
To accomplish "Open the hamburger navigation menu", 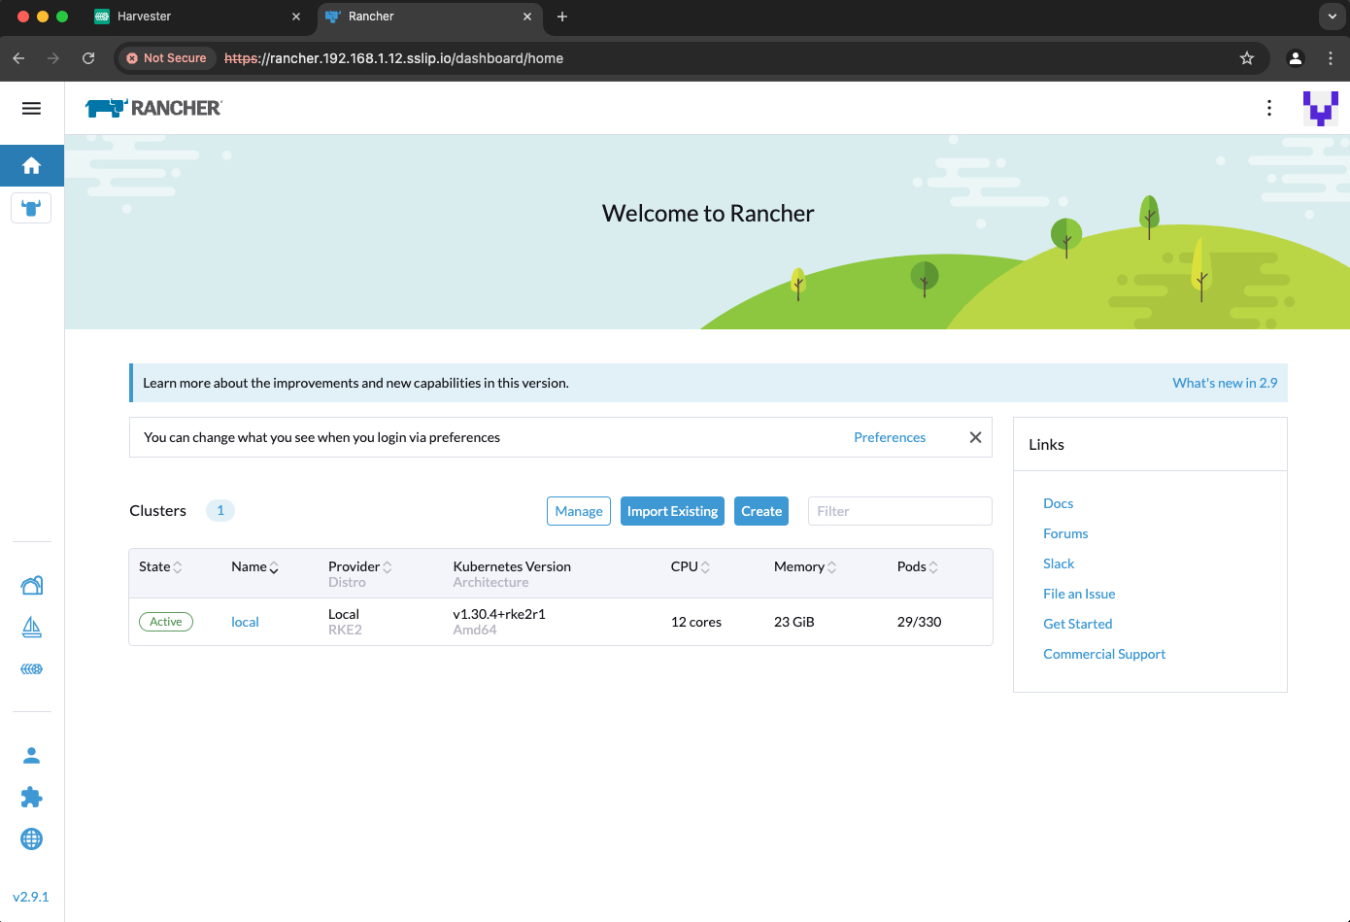I will [31, 108].
